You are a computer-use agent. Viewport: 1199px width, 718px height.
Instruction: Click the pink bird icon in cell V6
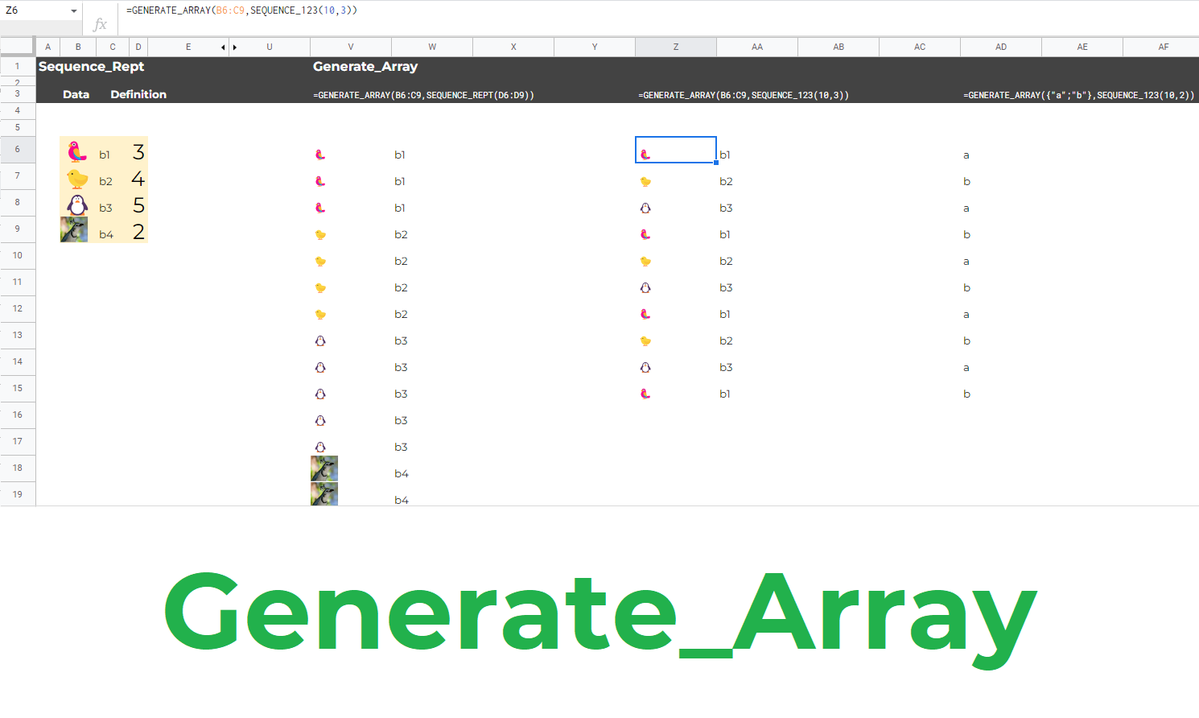(319, 154)
